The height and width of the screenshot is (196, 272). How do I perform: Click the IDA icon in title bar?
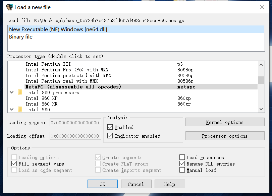coord(9,7)
